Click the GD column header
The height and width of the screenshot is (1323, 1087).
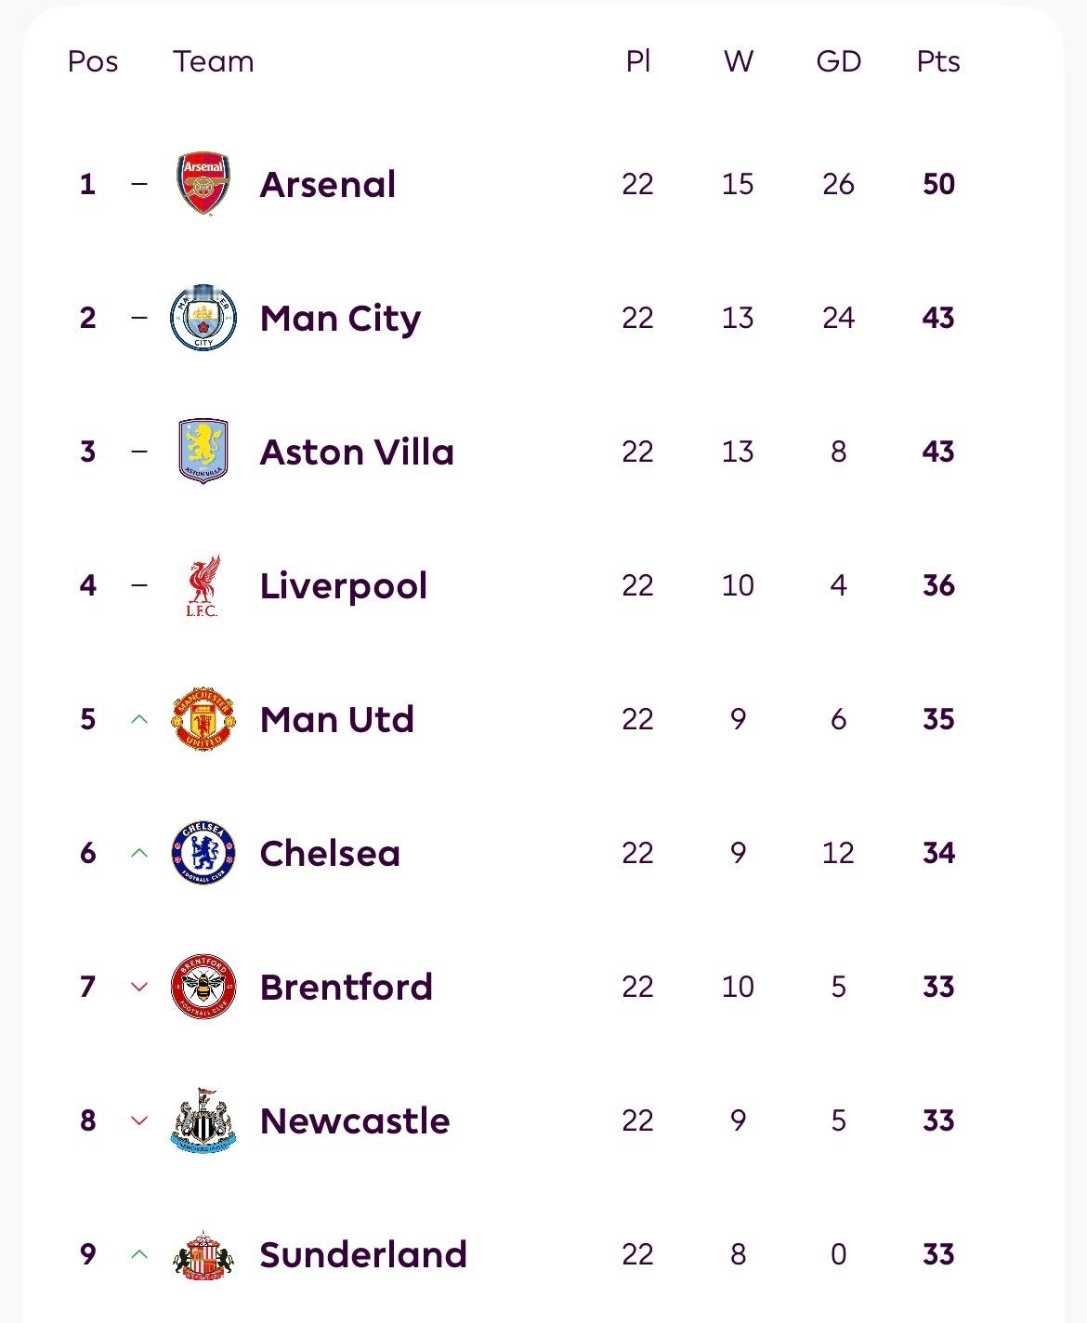pyautogui.click(x=838, y=61)
